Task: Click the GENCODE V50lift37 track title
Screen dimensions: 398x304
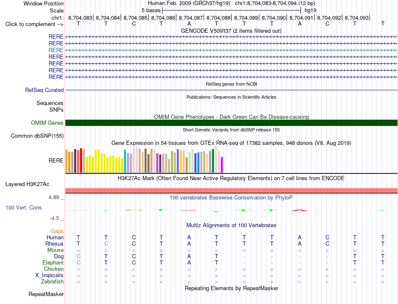Action: pos(231,31)
